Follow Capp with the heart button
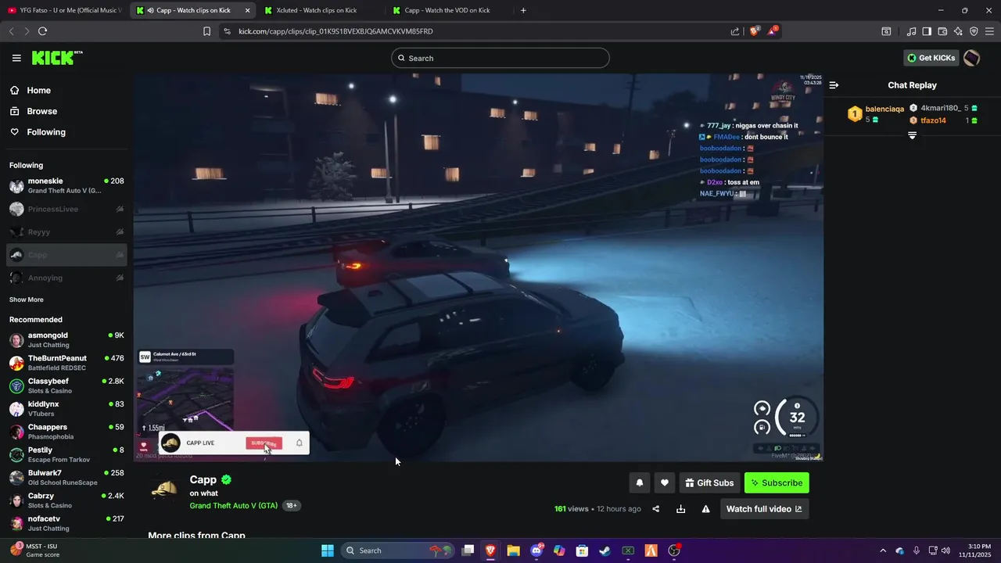Viewport: 1001px width, 563px height. tap(664, 483)
